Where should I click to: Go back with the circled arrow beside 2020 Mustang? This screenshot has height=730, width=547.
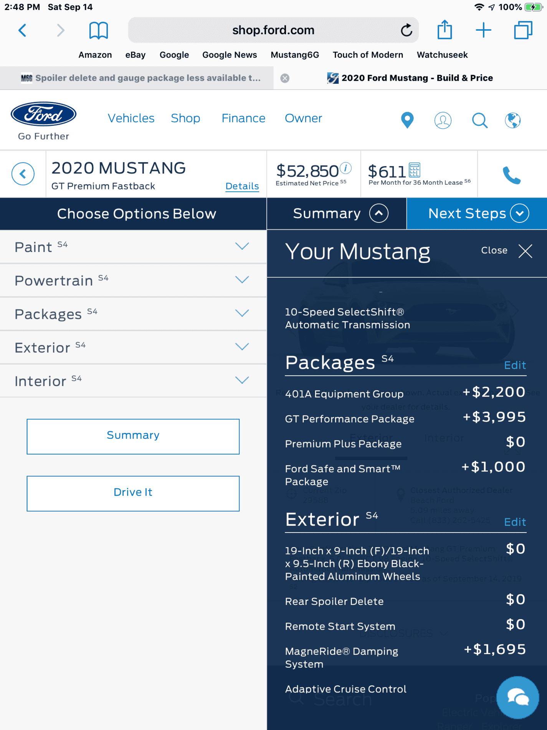click(x=23, y=174)
